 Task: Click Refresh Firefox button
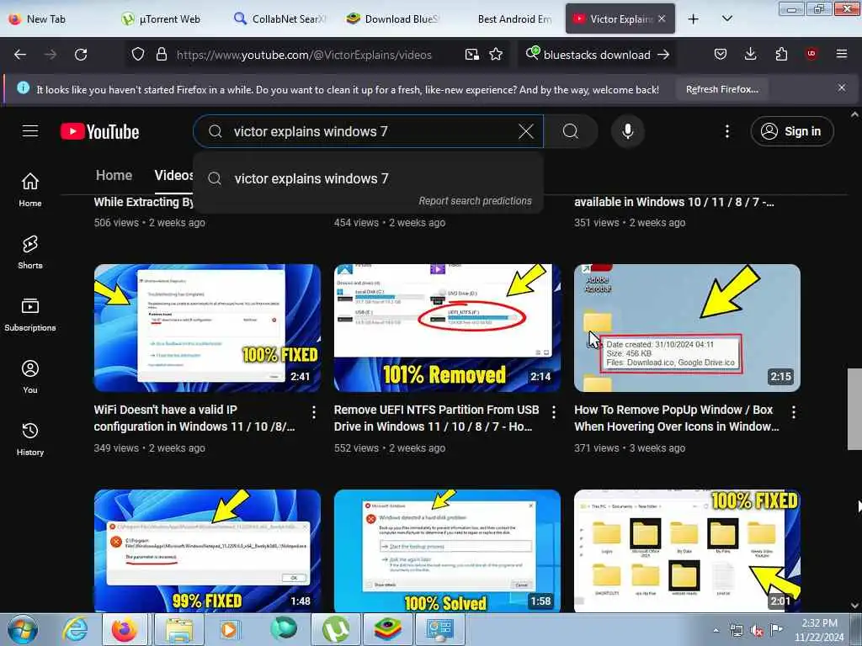721,89
